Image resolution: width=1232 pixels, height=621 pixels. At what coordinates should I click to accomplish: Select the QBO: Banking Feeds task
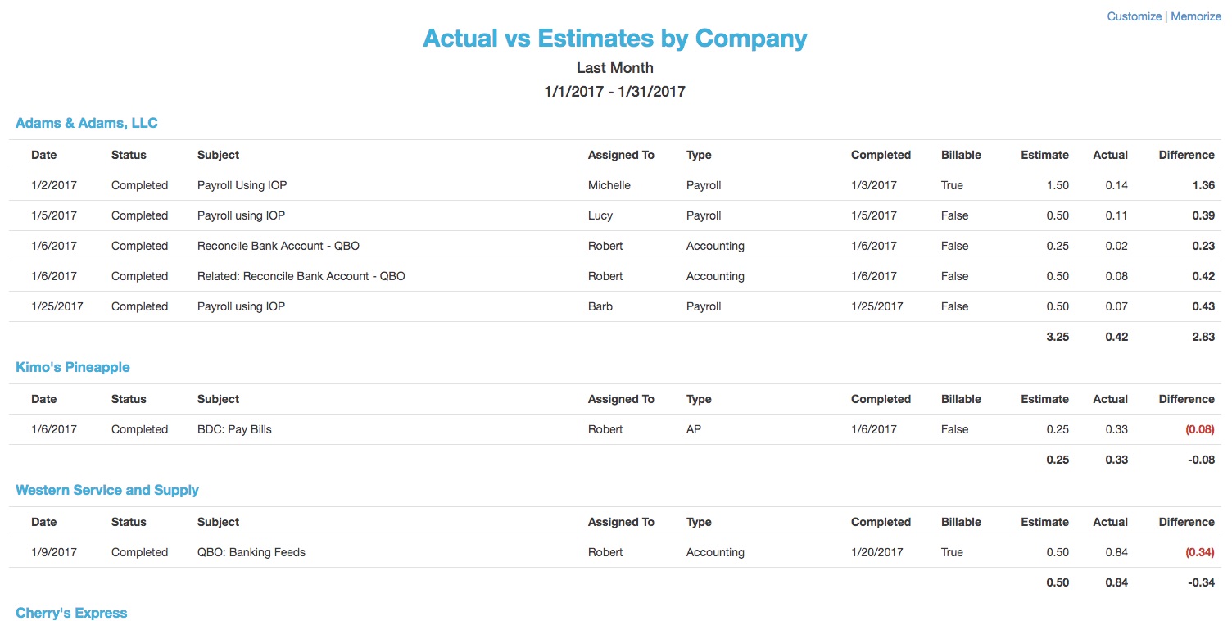(615, 552)
